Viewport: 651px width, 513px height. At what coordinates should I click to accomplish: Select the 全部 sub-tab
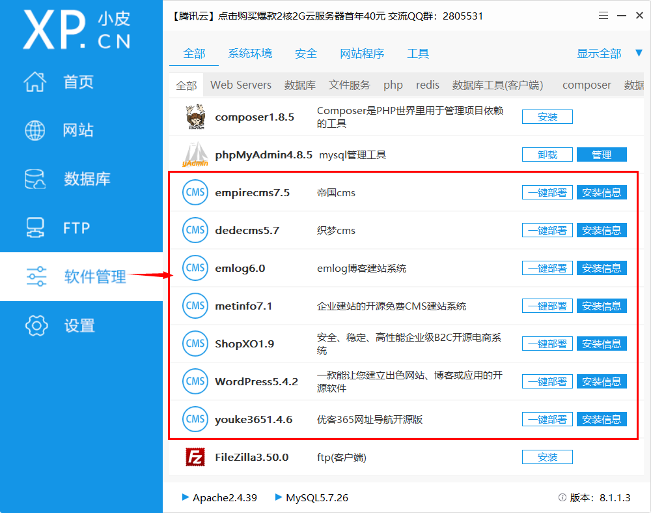click(x=186, y=85)
